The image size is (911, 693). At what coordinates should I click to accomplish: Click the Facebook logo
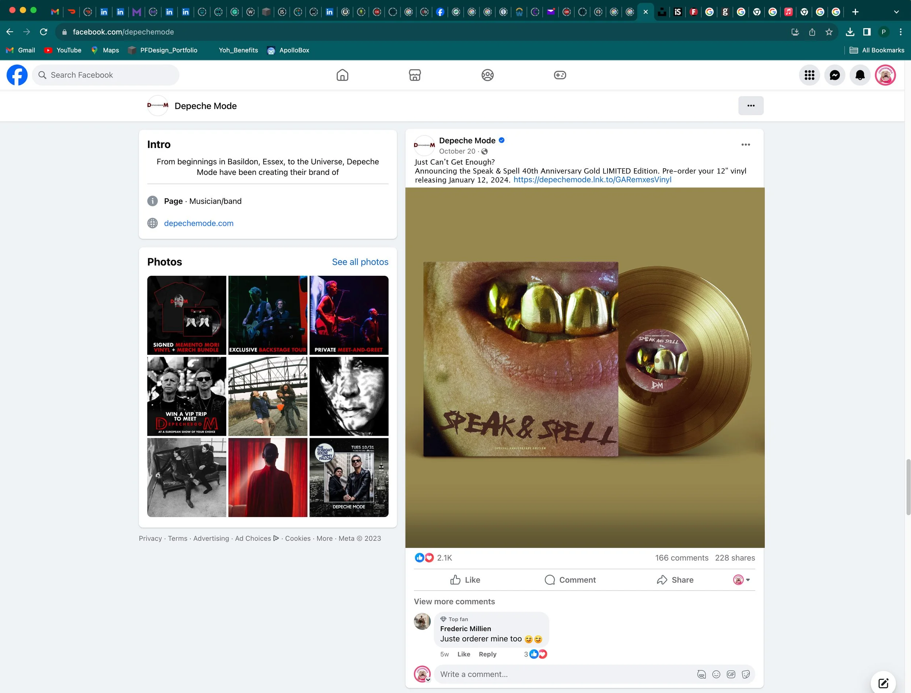[x=17, y=75]
